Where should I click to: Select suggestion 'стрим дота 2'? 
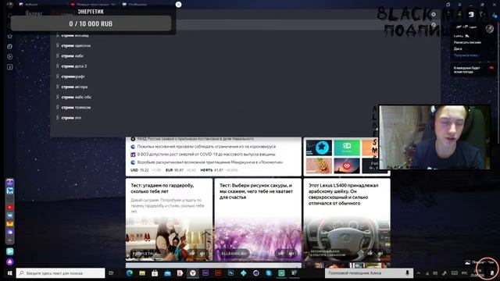coord(74,66)
